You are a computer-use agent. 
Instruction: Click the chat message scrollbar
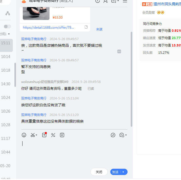pyautogui.click(x=131, y=79)
